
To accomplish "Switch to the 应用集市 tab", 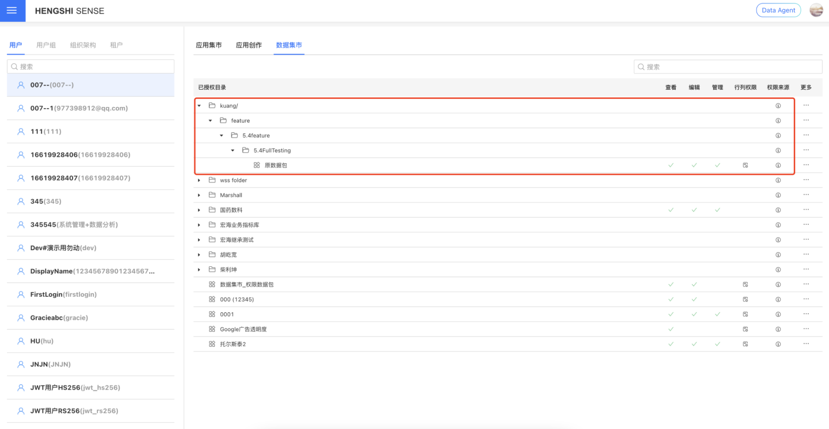I will tap(208, 45).
